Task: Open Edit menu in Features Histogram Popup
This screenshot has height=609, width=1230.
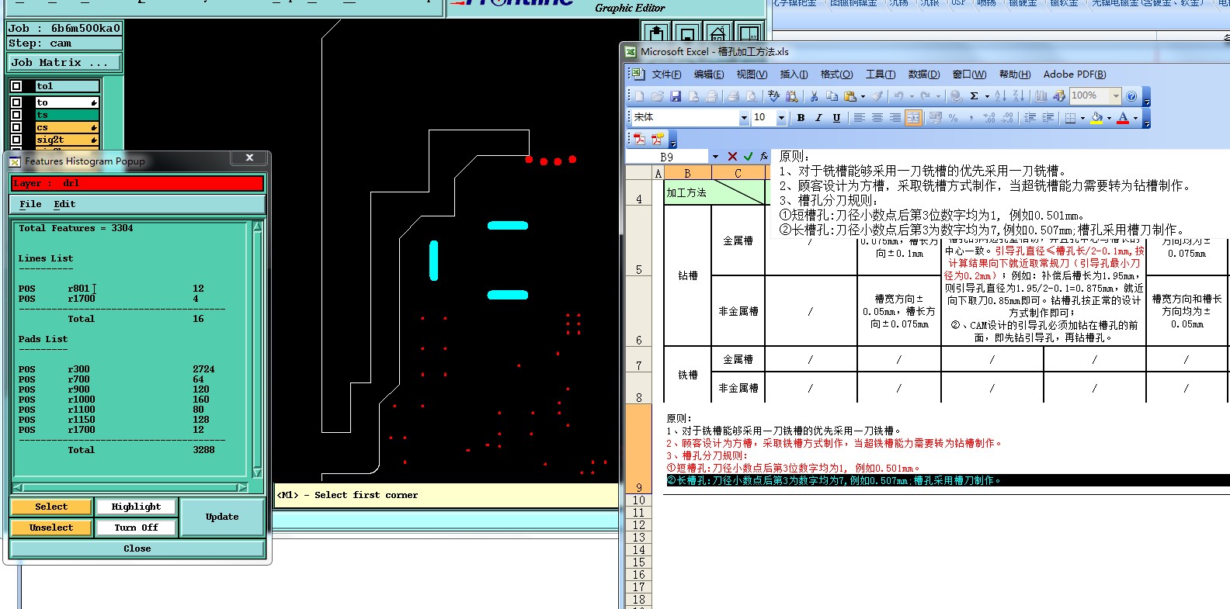Action: 64,204
